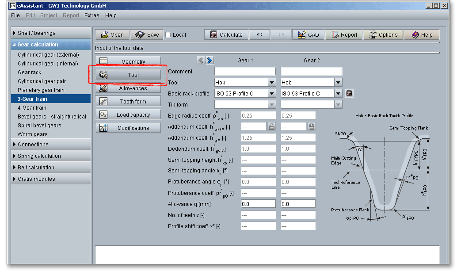Open the Options settings button
This screenshot has height=271, width=457.
[383, 35]
